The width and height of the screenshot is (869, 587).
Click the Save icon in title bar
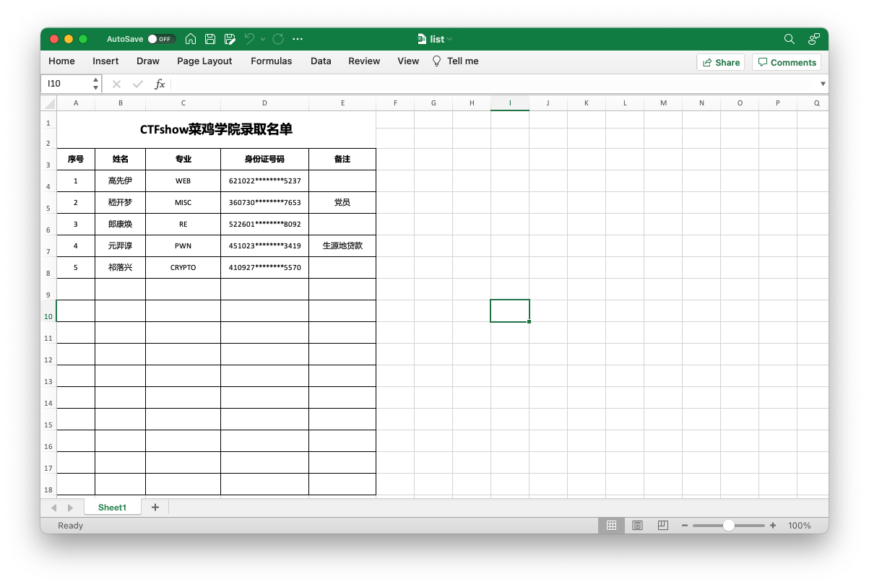pyautogui.click(x=210, y=39)
